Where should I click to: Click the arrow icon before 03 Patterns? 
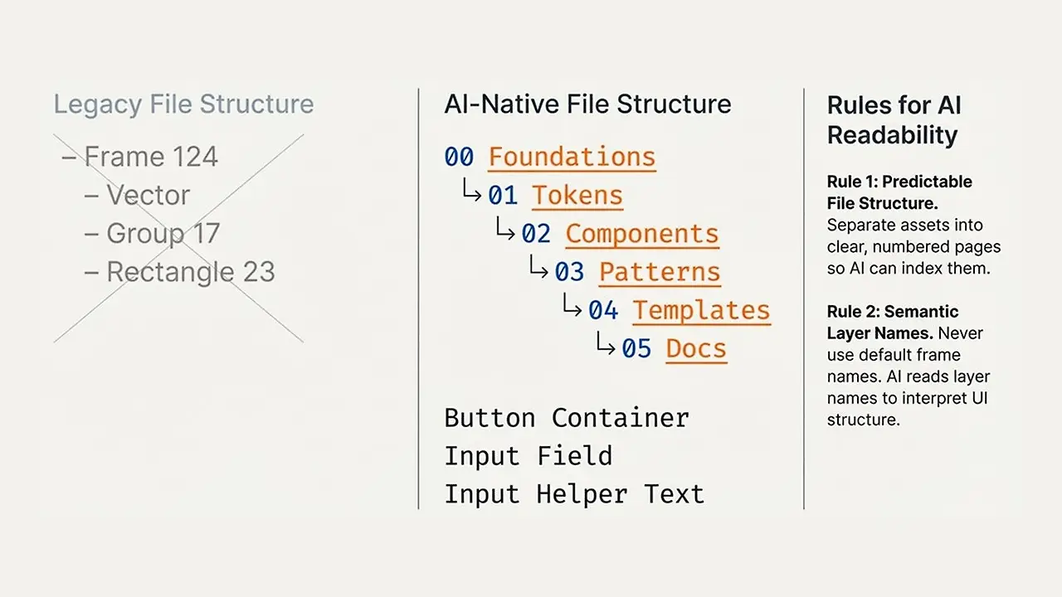(538, 268)
